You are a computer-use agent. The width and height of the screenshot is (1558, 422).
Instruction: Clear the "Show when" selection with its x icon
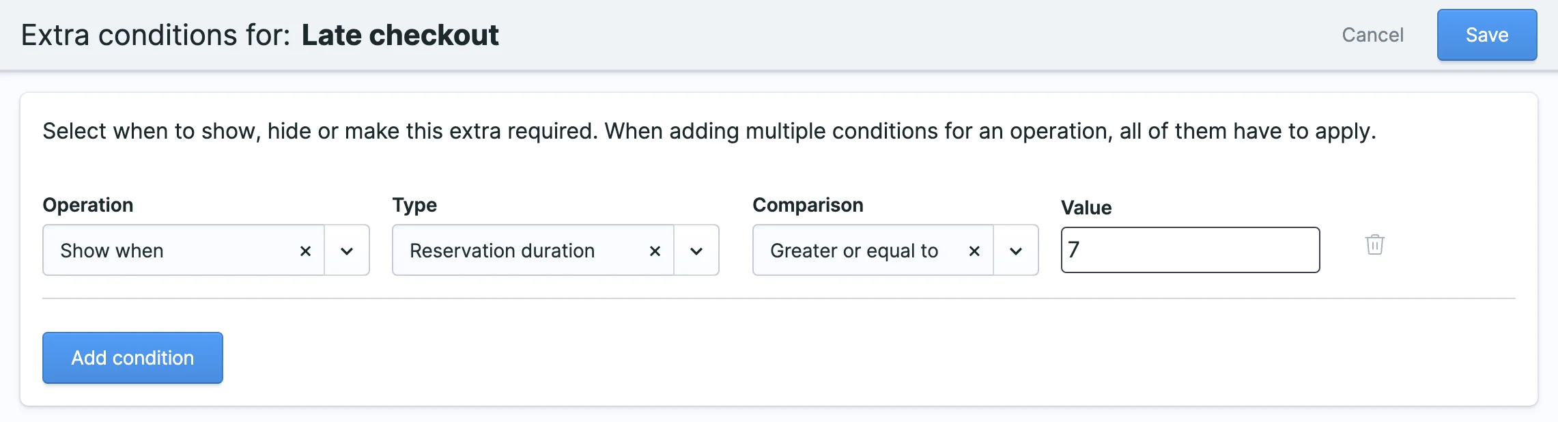pos(306,251)
